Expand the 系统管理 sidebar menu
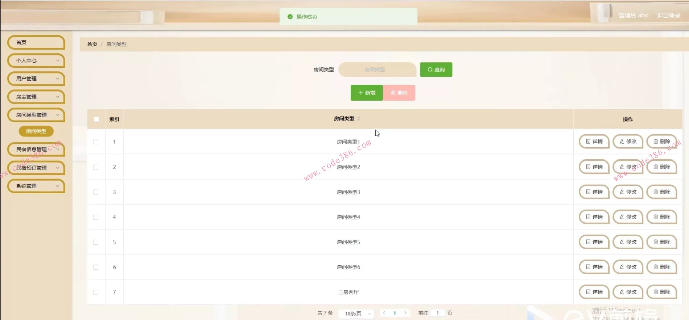Viewport: 689px width, 320px height. [36, 186]
